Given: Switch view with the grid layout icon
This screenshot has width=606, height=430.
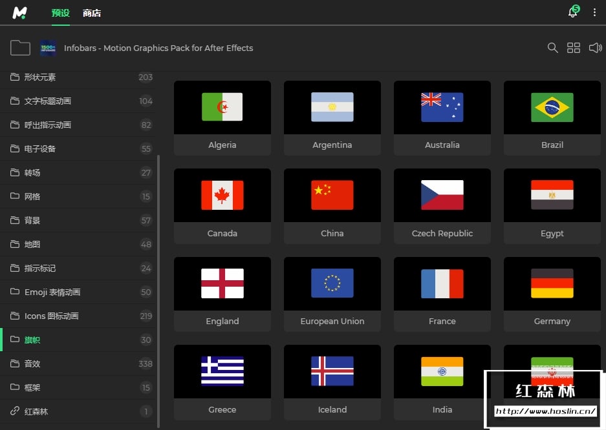Looking at the screenshot, I should pos(574,48).
